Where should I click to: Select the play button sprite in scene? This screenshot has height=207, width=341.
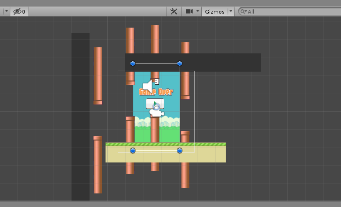click(155, 104)
